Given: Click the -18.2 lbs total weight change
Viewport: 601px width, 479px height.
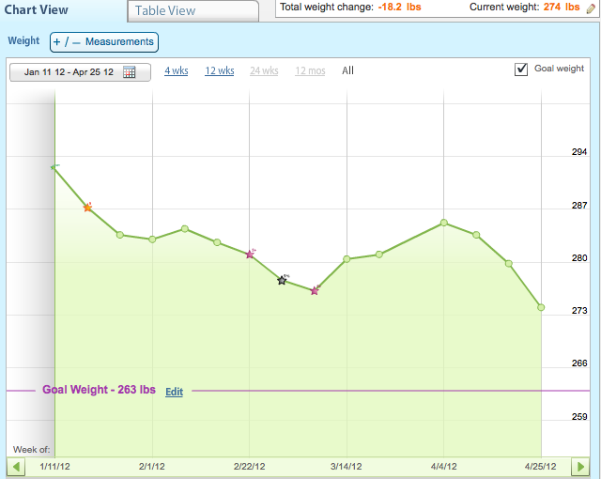Looking at the screenshot, I should click(x=399, y=7).
